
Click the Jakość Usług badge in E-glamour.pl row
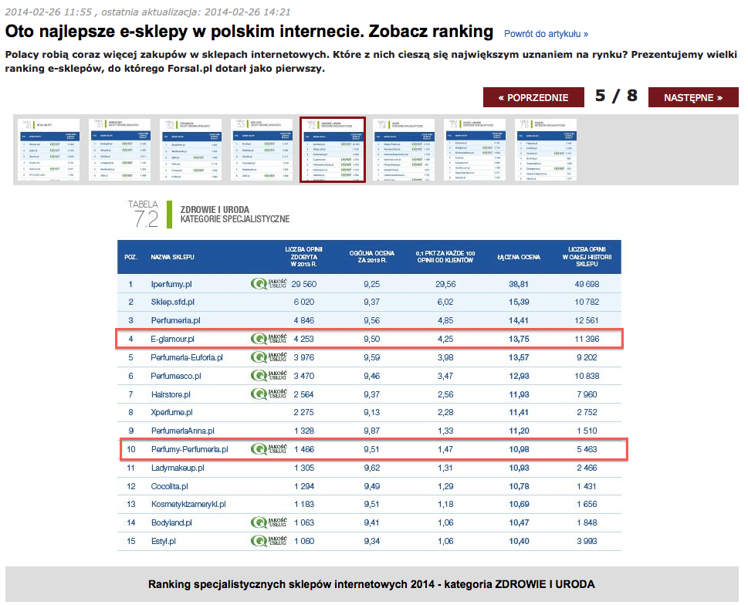click(269, 339)
